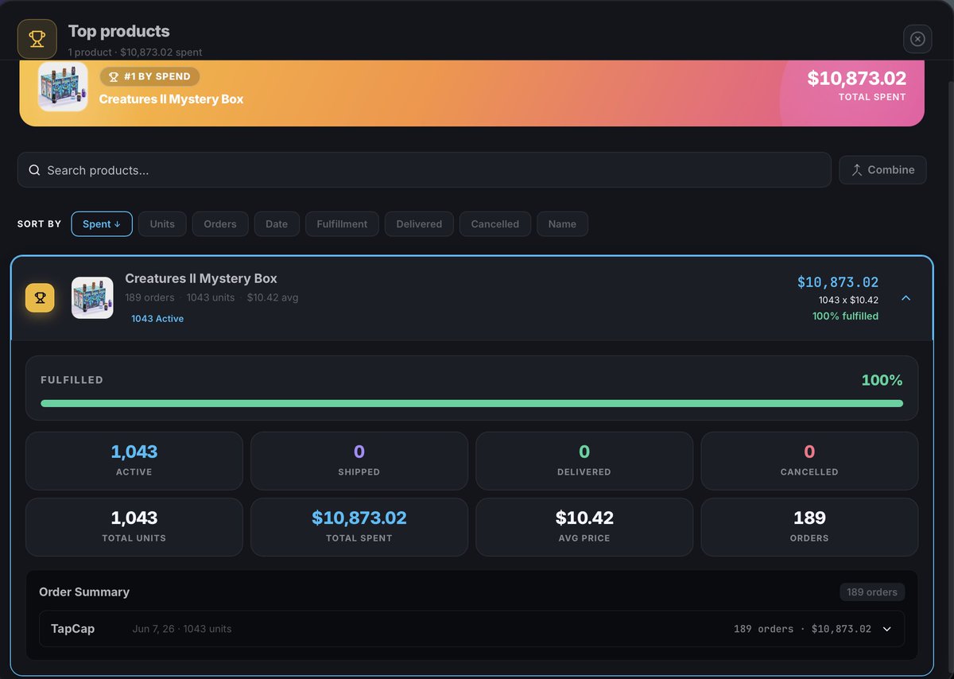
Task: Click the 100% fulfilled label
Action: click(x=845, y=316)
